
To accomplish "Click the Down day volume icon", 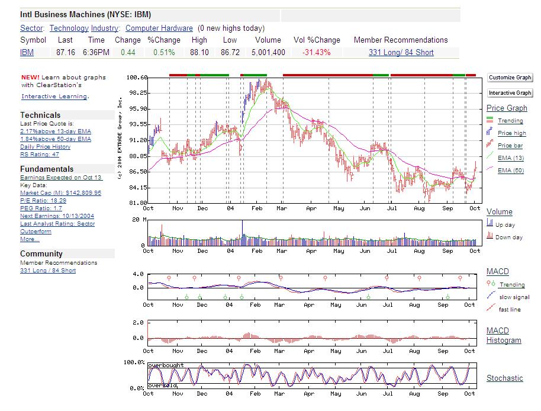I will point(490,236).
